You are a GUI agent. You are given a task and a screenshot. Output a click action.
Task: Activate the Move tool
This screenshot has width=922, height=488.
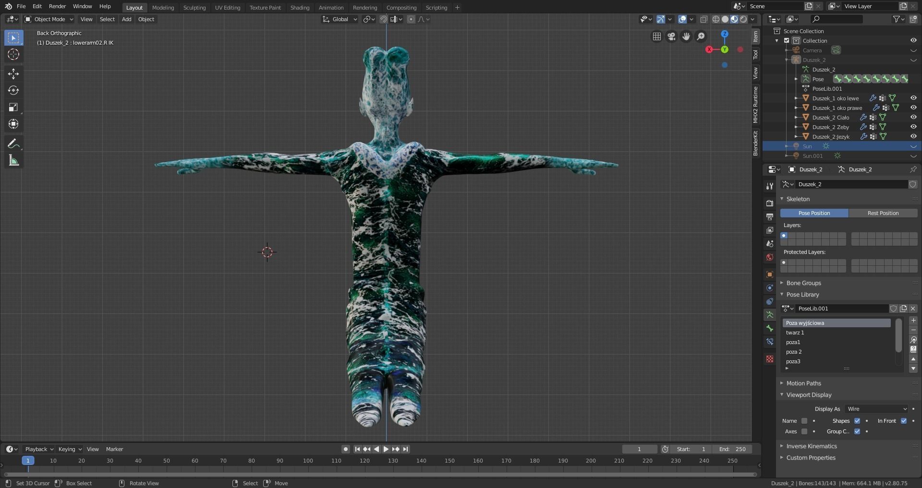point(13,73)
